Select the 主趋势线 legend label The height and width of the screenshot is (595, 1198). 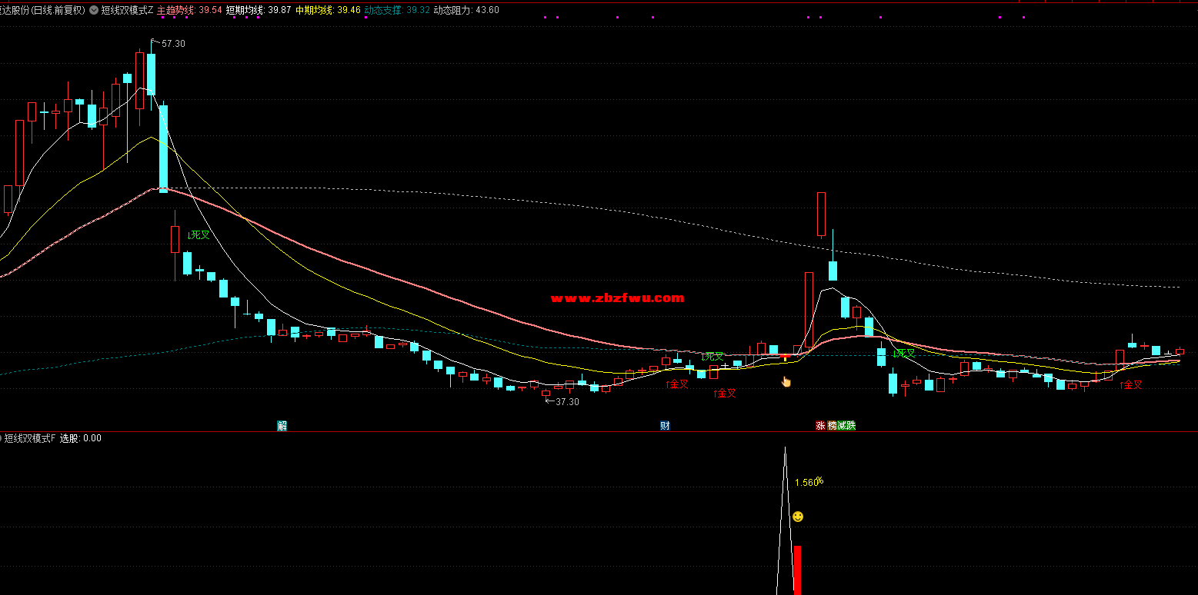(175, 11)
